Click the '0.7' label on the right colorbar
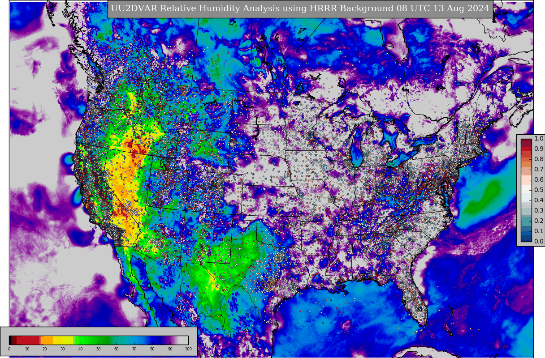The image size is (545, 358). pyautogui.click(x=539, y=169)
